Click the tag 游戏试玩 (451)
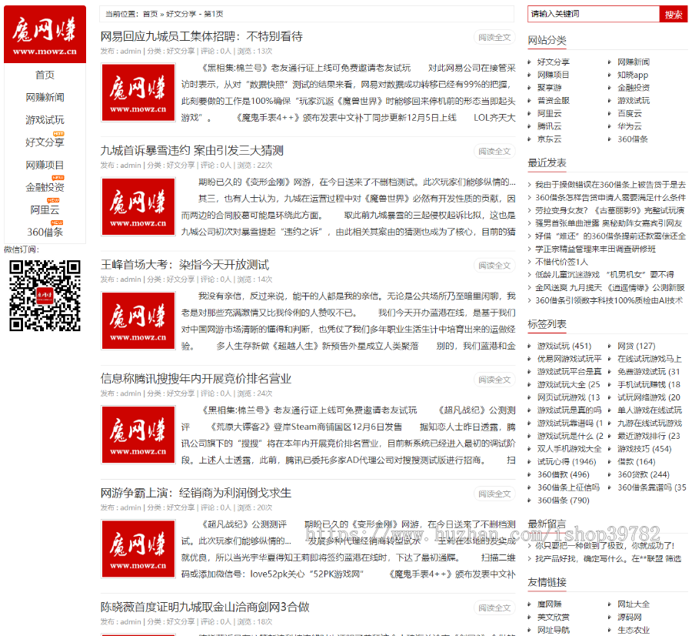 coord(564,346)
